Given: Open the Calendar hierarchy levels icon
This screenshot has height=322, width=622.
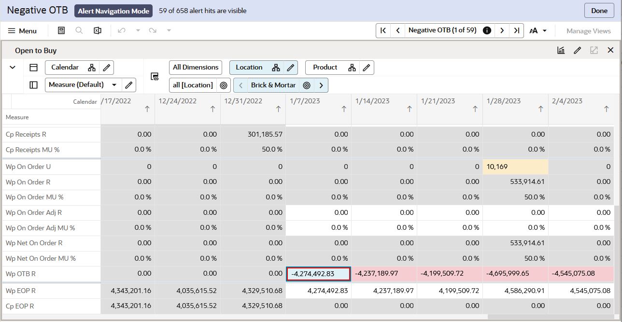Looking at the screenshot, I should coord(92,68).
